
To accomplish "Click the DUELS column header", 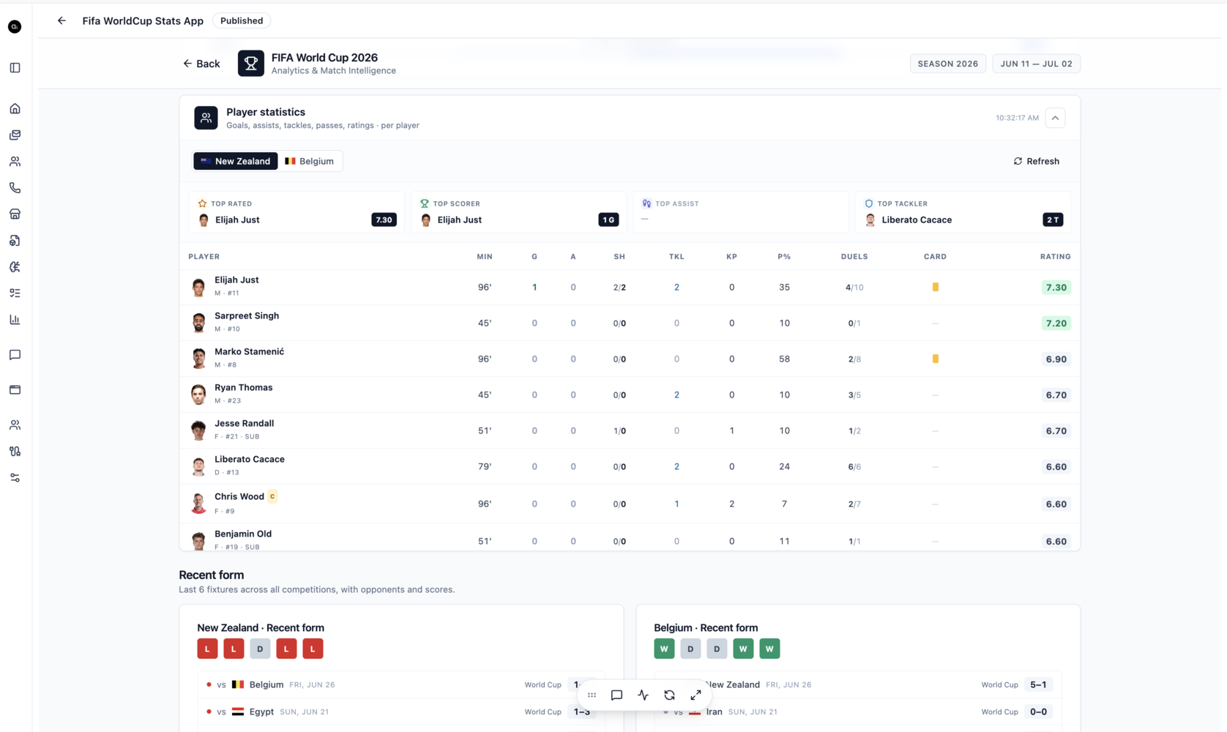I will [x=854, y=256].
